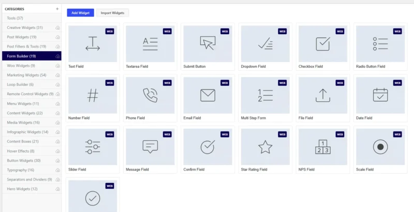Image resolution: width=414 pixels, height=212 pixels.
Task: Open Button Widgets (30) category
Action: 32,161
